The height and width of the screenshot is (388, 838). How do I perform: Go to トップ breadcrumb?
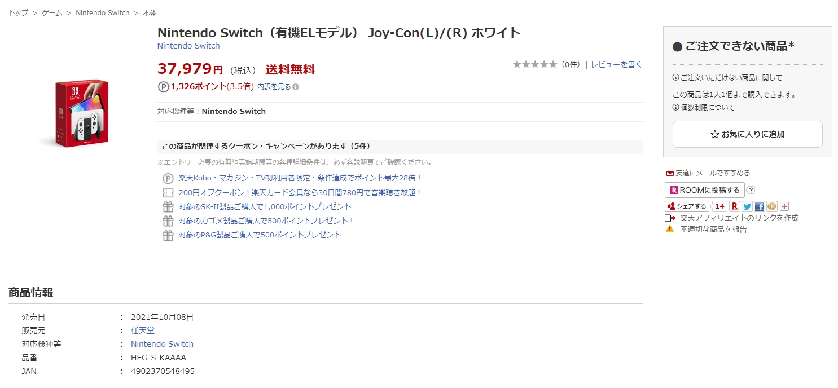pyautogui.click(x=18, y=12)
